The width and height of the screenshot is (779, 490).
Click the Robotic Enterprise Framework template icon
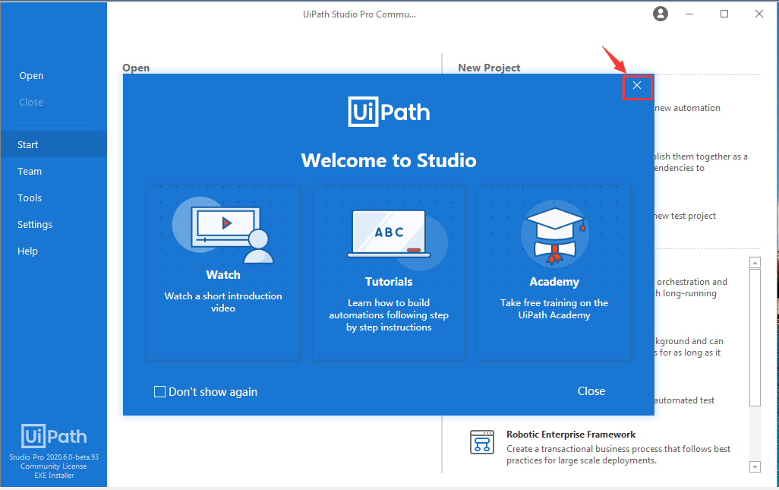coord(482,442)
